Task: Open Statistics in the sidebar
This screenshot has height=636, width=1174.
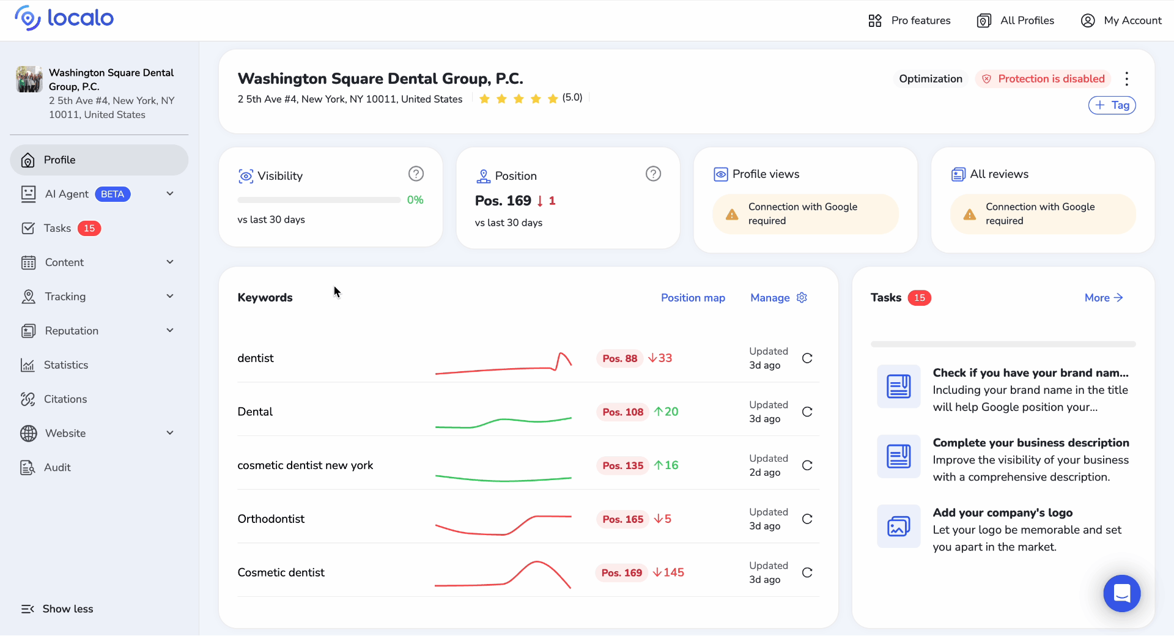Action: coord(66,365)
